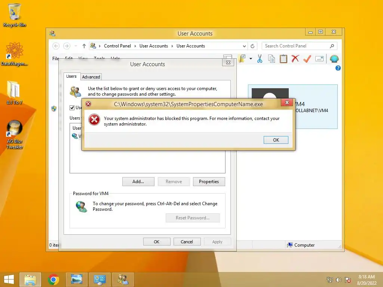Click the folder options icon in toolbar
The image size is (383, 287).
tap(242, 59)
